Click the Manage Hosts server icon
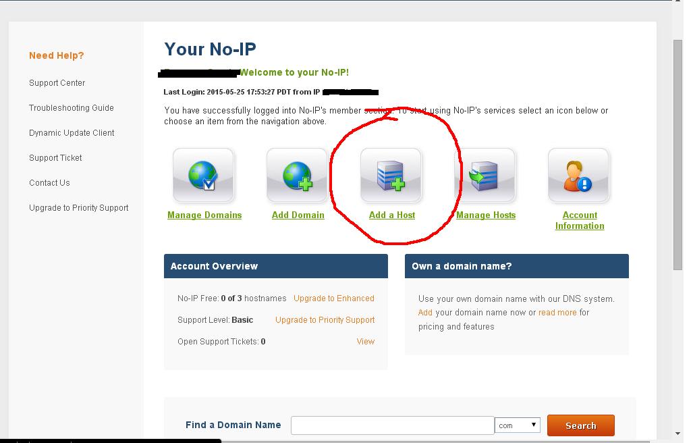The image size is (691, 443). 485,175
